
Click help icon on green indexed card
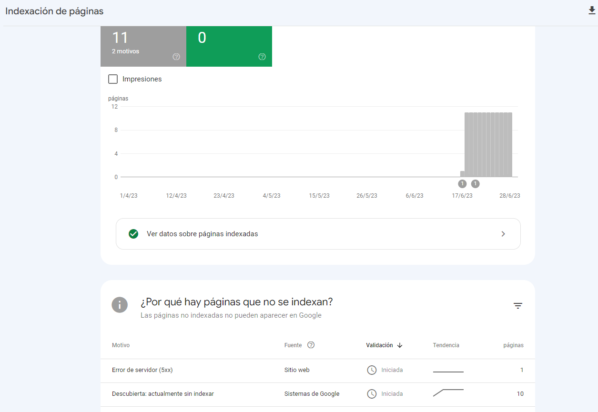tap(262, 57)
